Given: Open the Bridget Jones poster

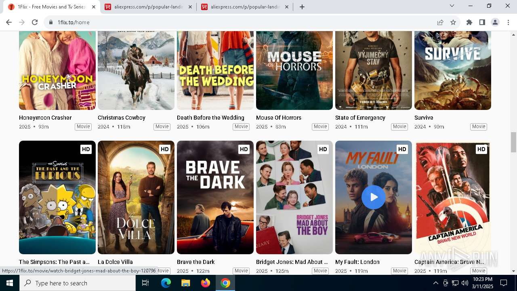Looking at the screenshot, I should 294,197.
